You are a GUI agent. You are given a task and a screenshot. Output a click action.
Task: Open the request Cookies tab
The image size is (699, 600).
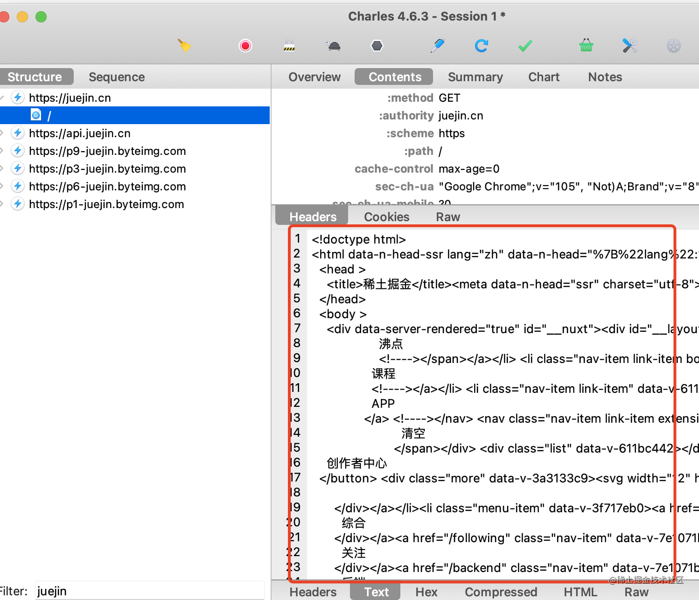point(386,217)
